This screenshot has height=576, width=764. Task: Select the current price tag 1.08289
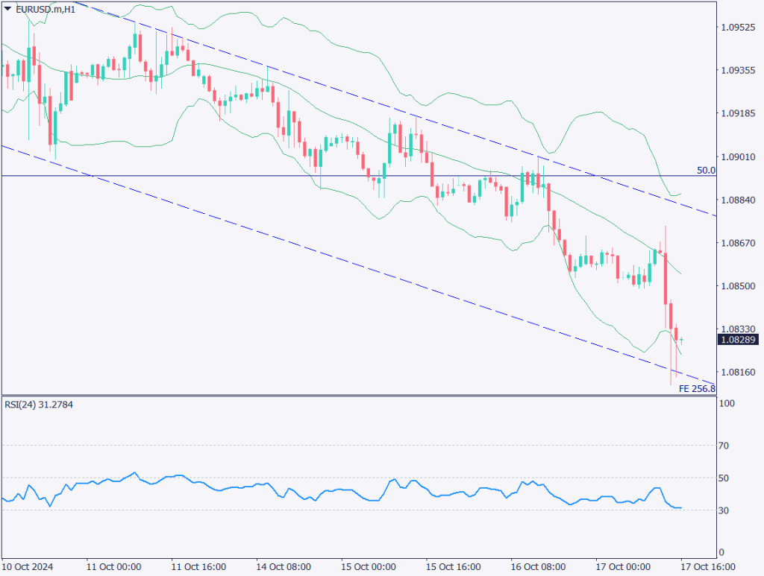tap(739, 340)
